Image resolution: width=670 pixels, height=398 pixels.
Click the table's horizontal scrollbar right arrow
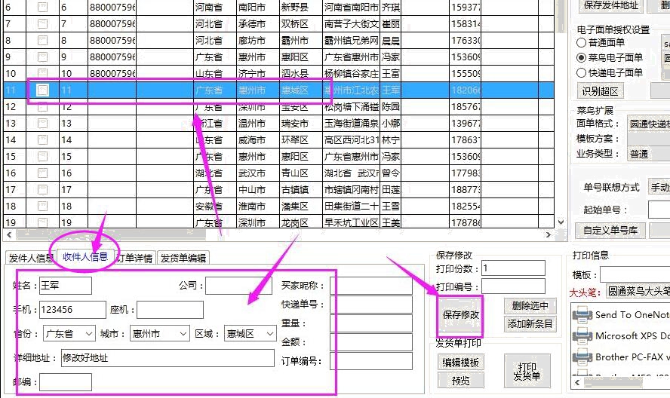click(x=549, y=235)
